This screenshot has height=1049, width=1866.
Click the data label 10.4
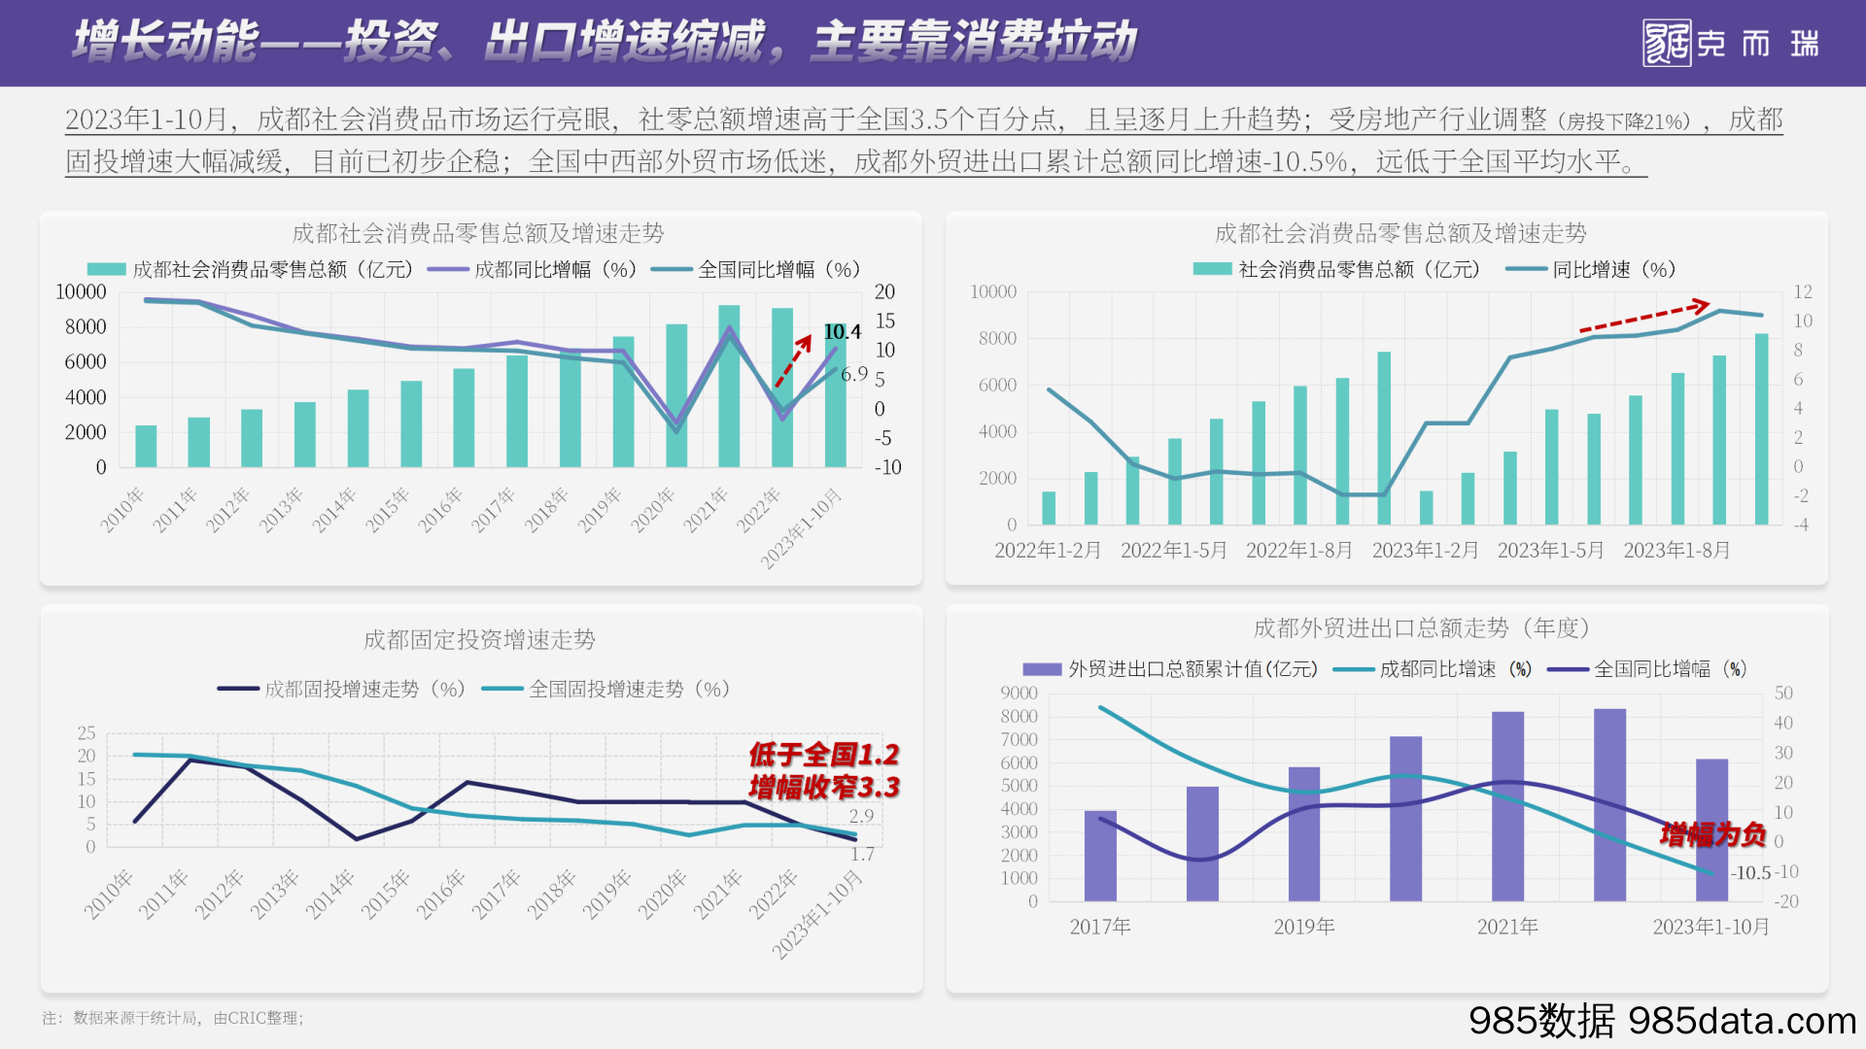click(x=842, y=331)
